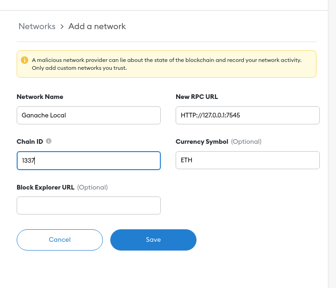Click the 'Block Explorer URL' label
The image size is (336, 288).
click(x=45, y=187)
